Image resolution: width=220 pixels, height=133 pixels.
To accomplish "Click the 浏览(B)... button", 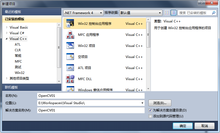I will (160, 103).
